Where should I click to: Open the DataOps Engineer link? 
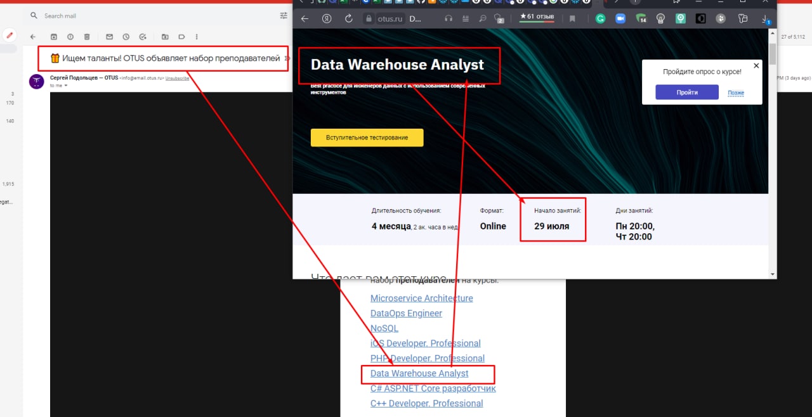pyautogui.click(x=406, y=313)
